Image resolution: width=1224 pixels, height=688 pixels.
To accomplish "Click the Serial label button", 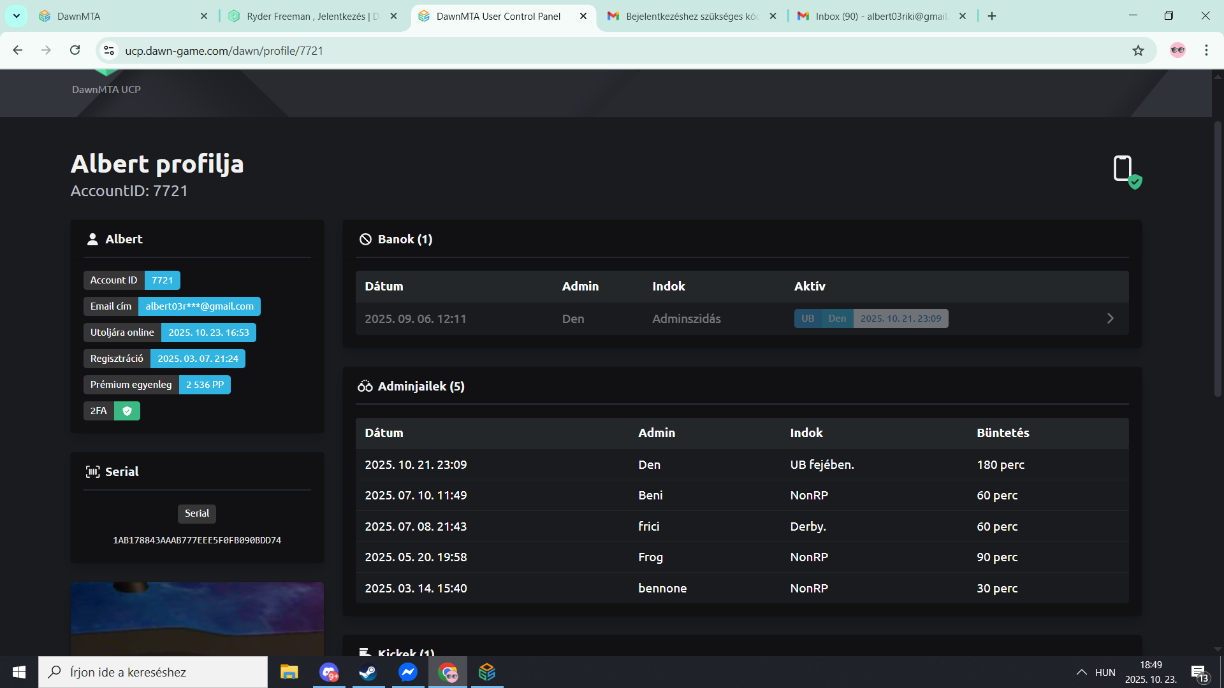I will click(x=196, y=513).
